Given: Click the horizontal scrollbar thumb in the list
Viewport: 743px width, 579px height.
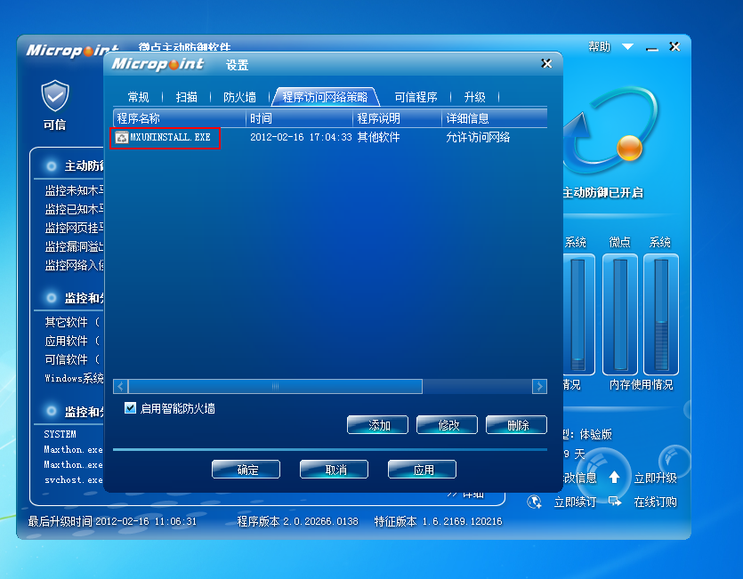Looking at the screenshot, I should [275, 386].
